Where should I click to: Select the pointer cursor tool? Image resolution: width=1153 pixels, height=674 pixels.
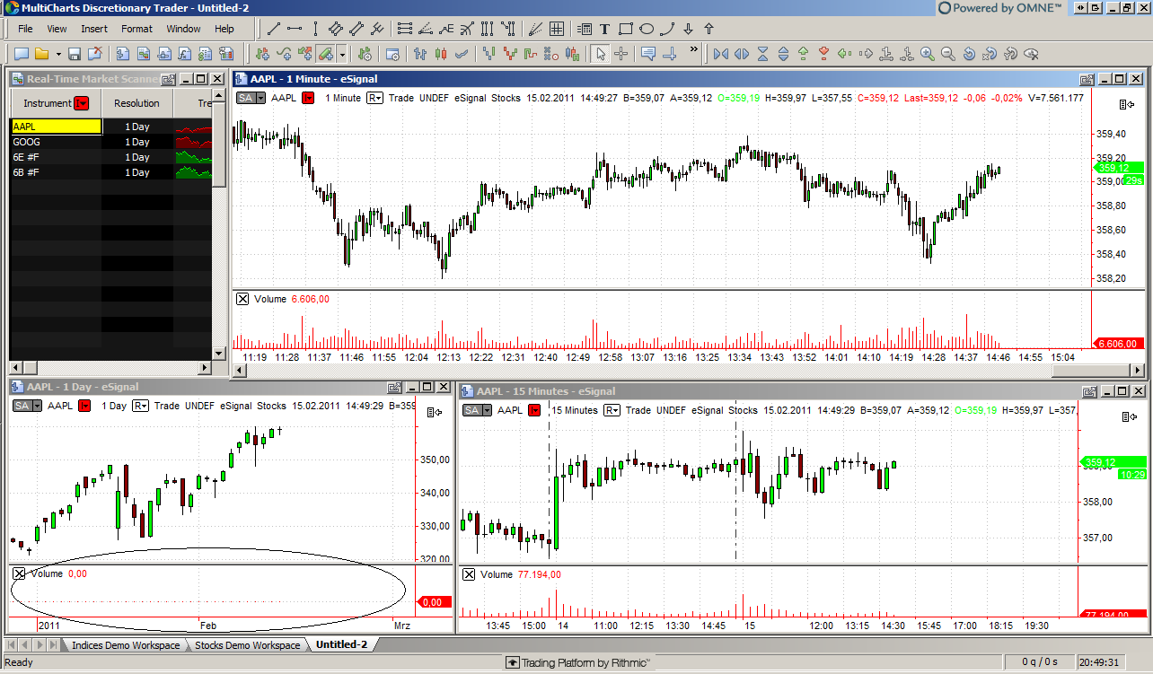tap(600, 54)
